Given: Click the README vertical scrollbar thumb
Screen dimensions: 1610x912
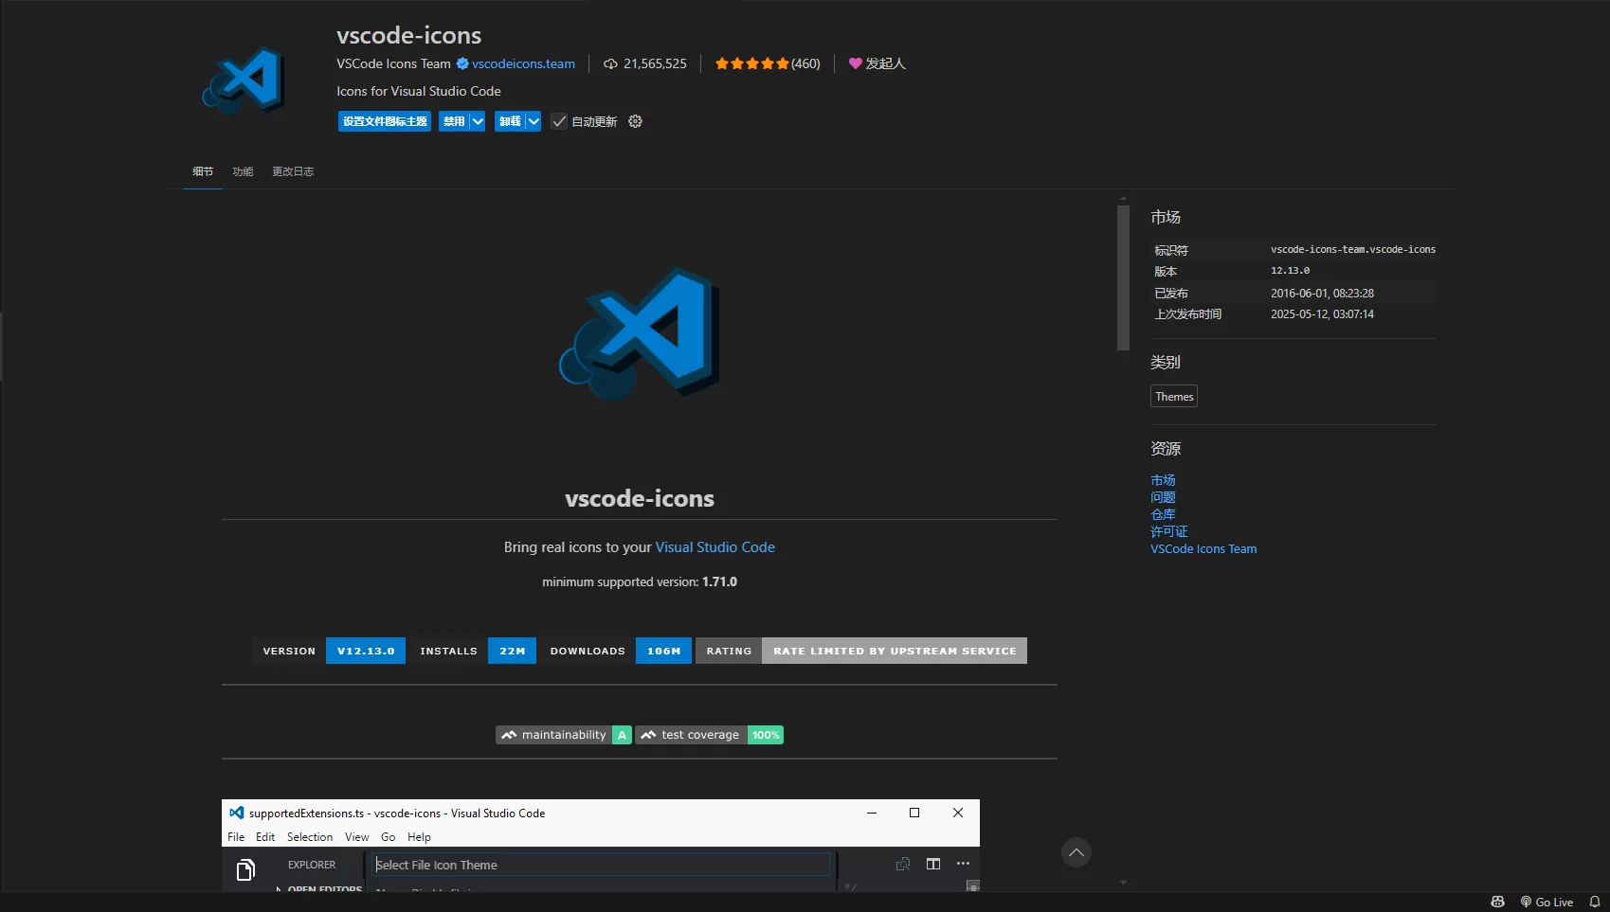Looking at the screenshot, I should pos(1123,277).
